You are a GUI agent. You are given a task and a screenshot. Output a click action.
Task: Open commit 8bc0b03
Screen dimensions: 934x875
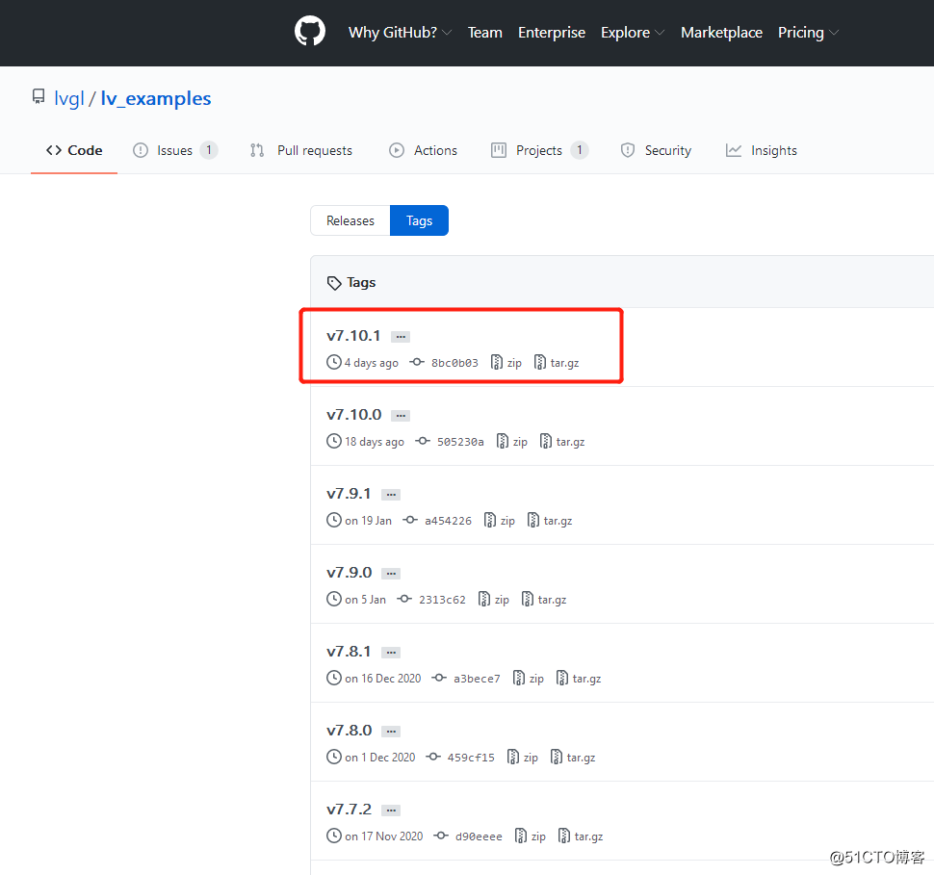(x=454, y=363)
